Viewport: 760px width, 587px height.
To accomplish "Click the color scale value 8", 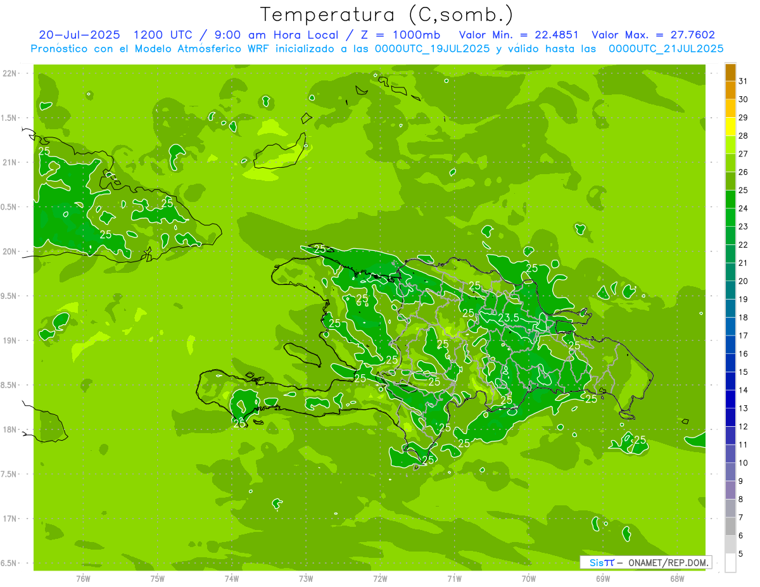I will coord(741,499).
